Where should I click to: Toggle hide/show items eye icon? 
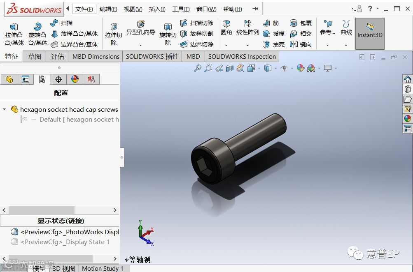284,68
